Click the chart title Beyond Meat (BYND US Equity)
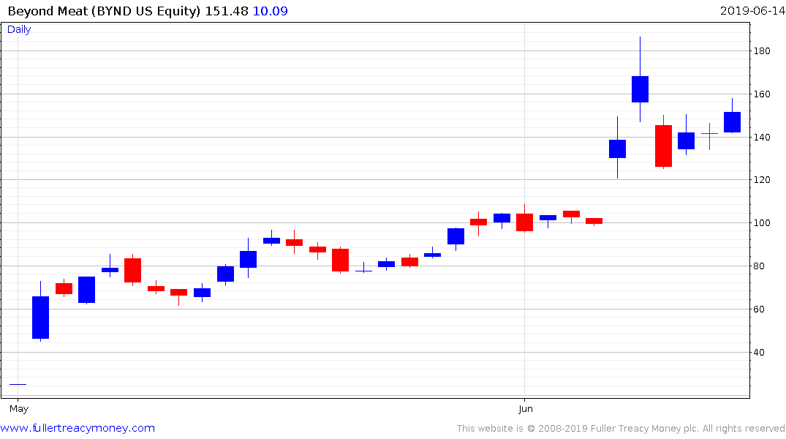 (x=104, y=11)
